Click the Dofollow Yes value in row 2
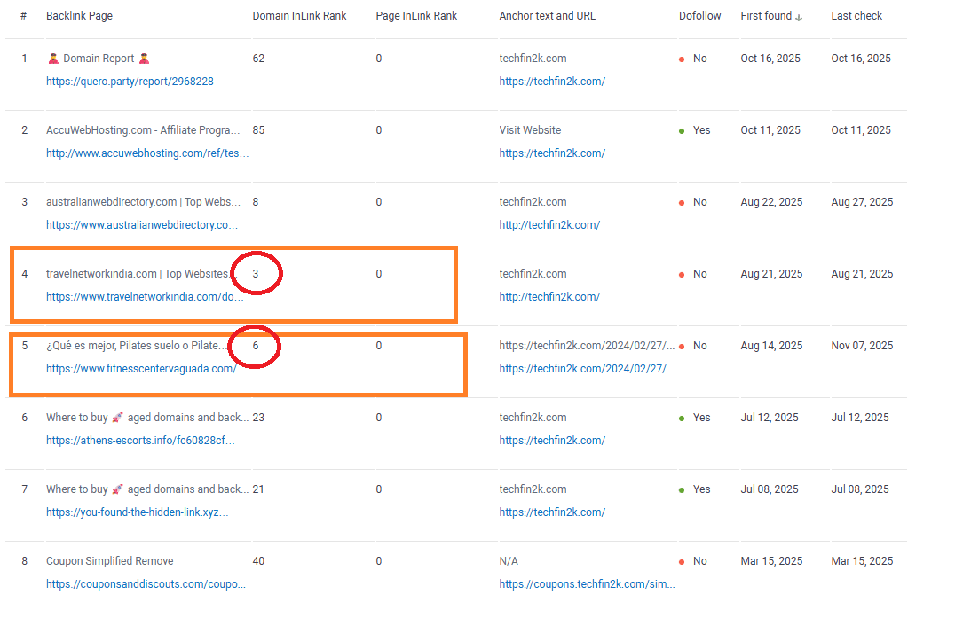 tap(701, 130)
